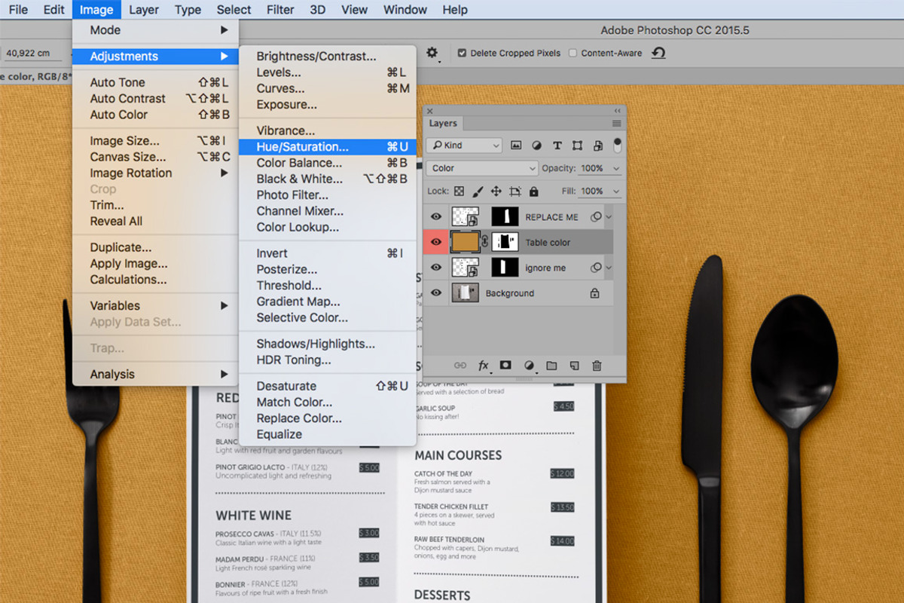Toggle Delete Cropped Pixels checkbox
This screenshot has height=603, width=904.
tap(462, 54)
